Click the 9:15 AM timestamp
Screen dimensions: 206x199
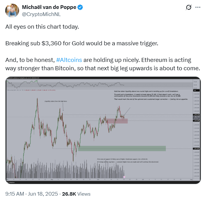coord(15,194)
